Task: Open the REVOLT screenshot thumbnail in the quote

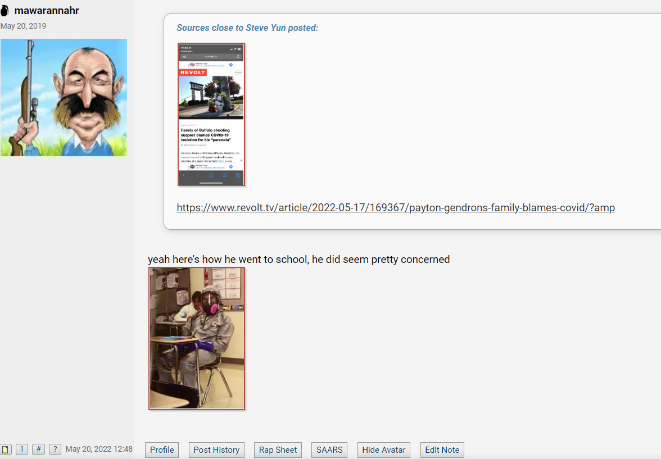Action: coord(211,114)
